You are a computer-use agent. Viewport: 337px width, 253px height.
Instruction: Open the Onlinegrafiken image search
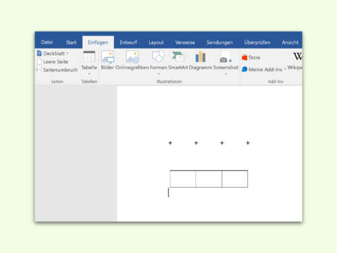click(132, 57)
